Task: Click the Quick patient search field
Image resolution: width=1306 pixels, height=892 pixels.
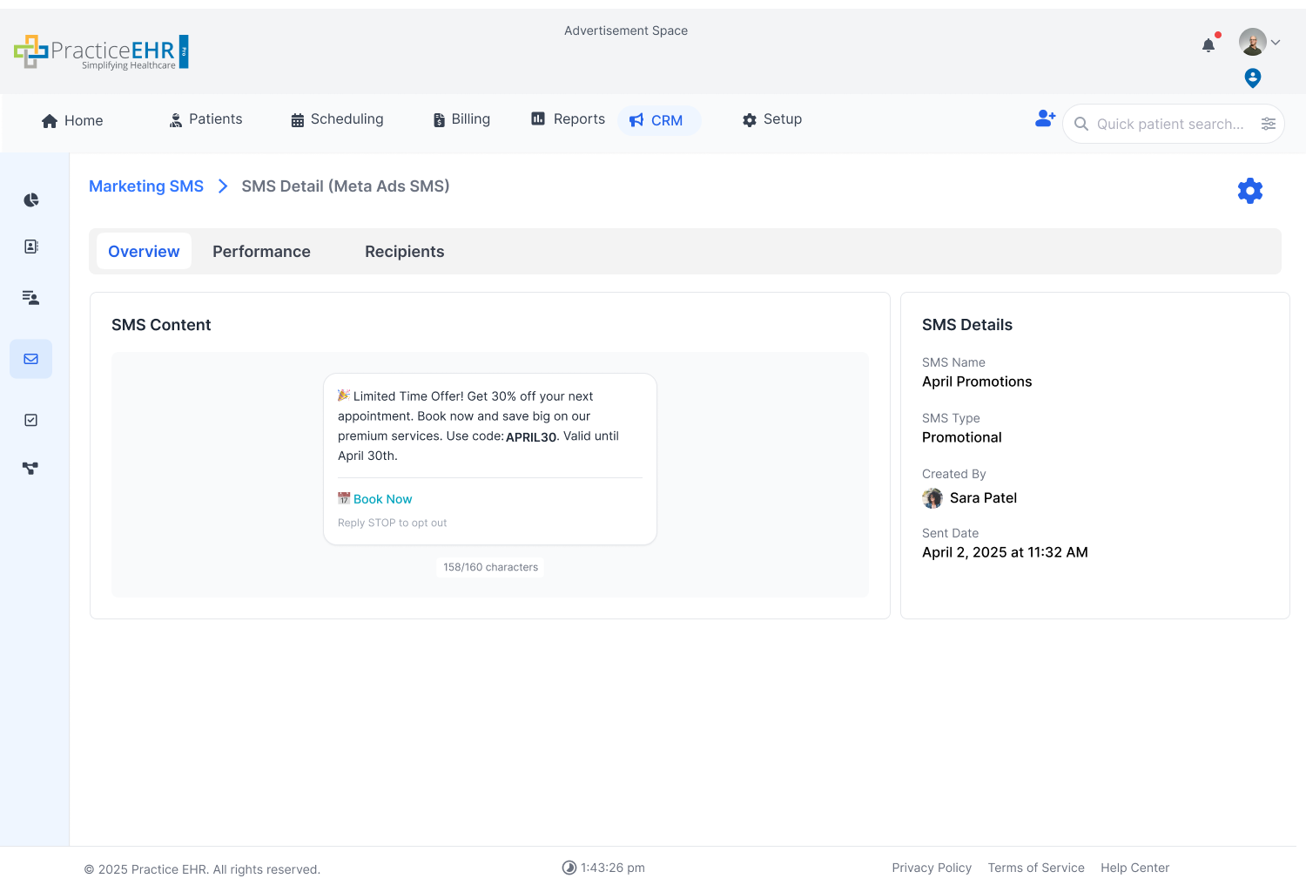Action: tap(1168, 124)
